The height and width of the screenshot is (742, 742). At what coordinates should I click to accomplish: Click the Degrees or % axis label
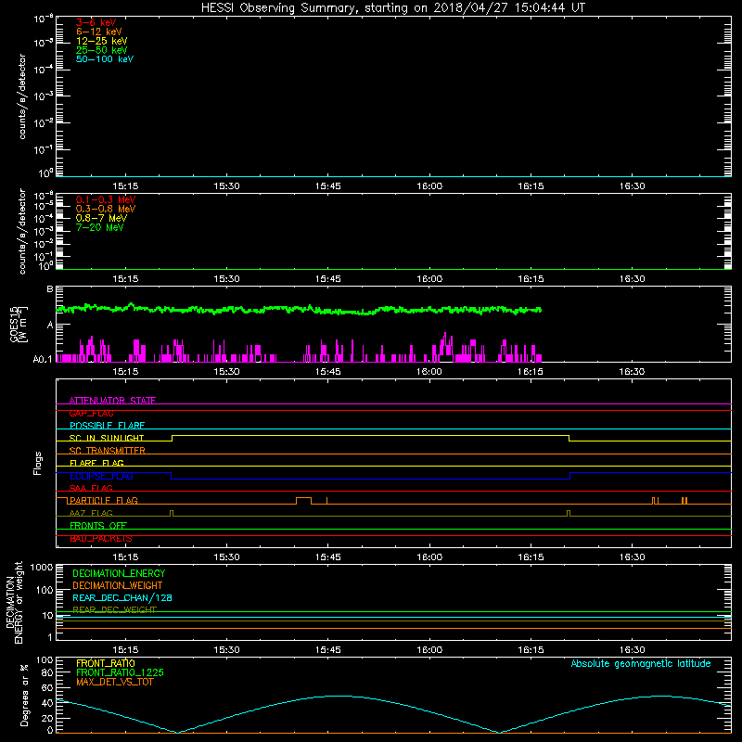tap(24, 695)
